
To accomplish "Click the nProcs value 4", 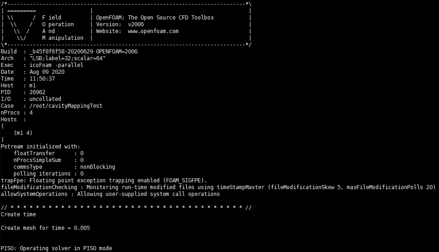I will click(x=31, y=113).
